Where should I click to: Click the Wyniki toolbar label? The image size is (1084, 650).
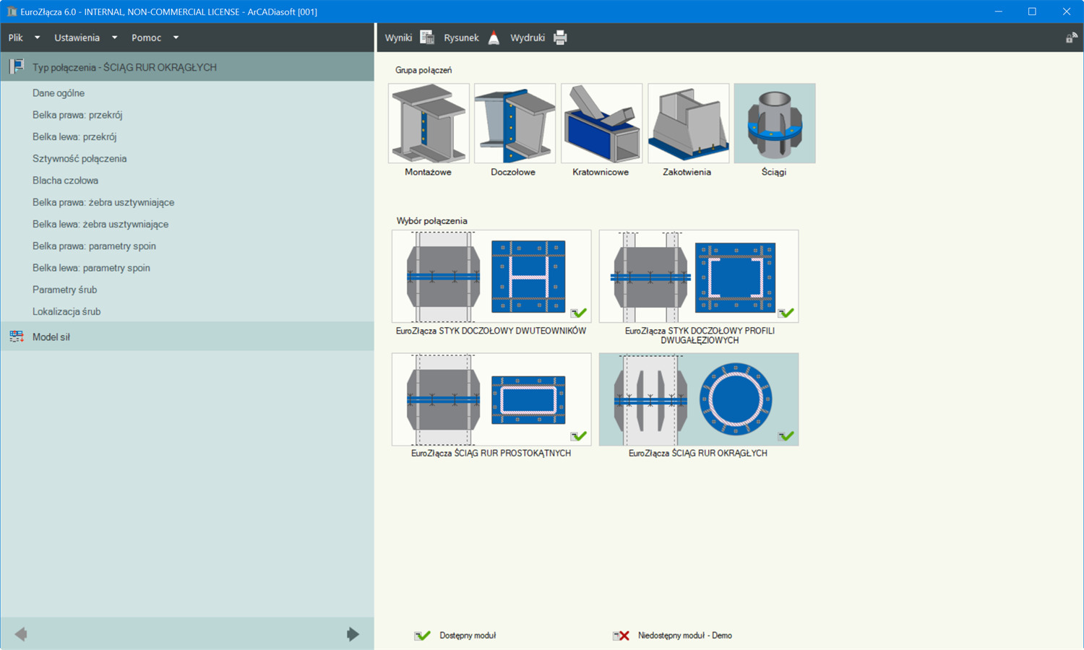(x=398, y=38)
